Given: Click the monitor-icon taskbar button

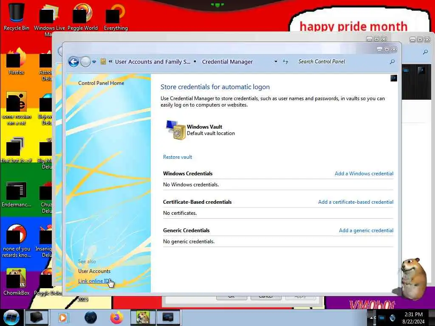Looking at the screenshot, I should [x=168, y=318].
